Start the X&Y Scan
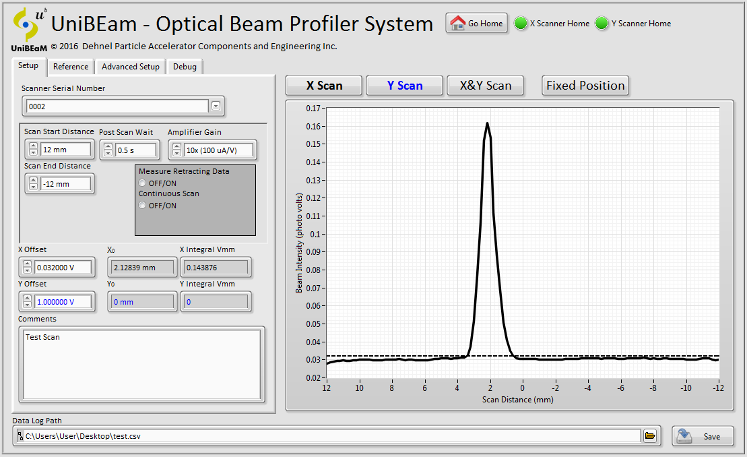This screenshot has height=457, width=747. pyautogui.click(x=485, y=86)
